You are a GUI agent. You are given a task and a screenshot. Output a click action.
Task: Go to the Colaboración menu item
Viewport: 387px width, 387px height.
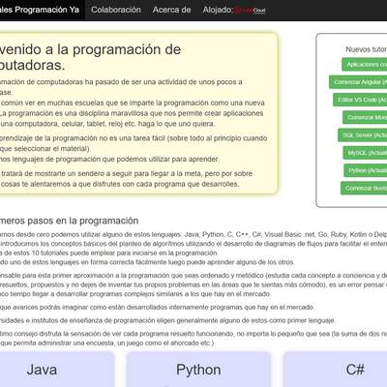click(116, 10)
